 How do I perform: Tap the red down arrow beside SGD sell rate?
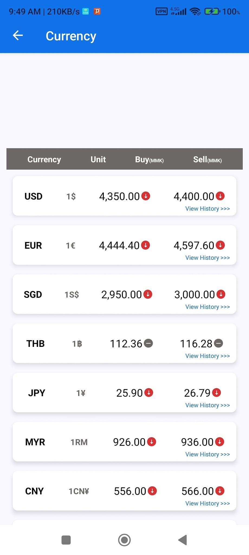point(221,294)
